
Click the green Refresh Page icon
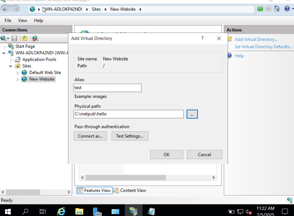260,9
